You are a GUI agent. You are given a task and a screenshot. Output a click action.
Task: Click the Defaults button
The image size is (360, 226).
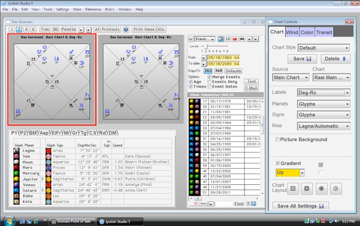pyautogui.click(x=233, y=71)
